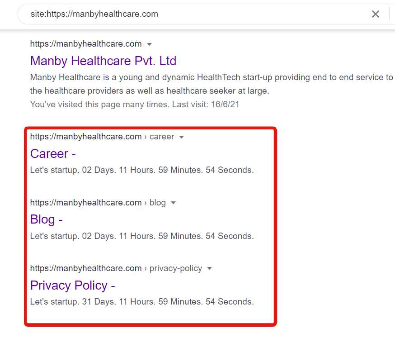Open the Blog - search result
Screen dimensions: 395x343
(47, 219)
